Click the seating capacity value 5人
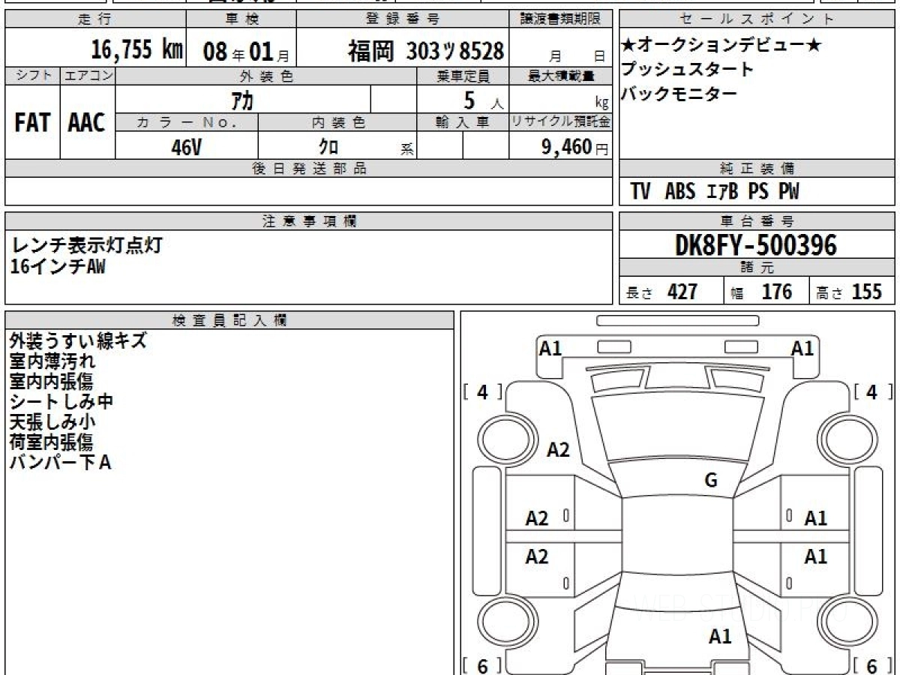This screenshot has width=900, height=675. pyautogui.click(x=483, y=100)
